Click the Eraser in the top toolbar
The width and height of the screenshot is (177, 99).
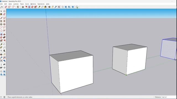[x=6, y=7]
